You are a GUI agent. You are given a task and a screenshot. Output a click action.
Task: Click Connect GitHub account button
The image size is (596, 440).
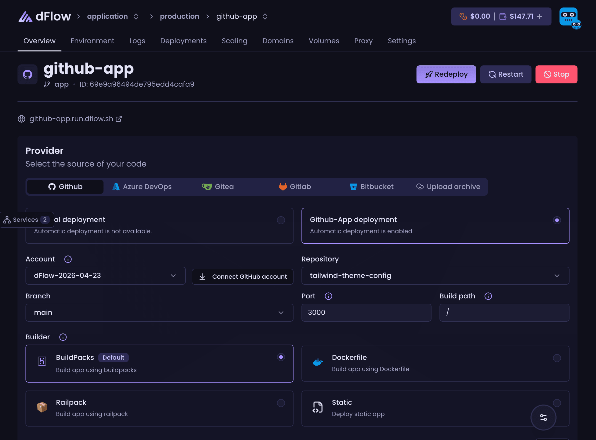pos(242,277)
